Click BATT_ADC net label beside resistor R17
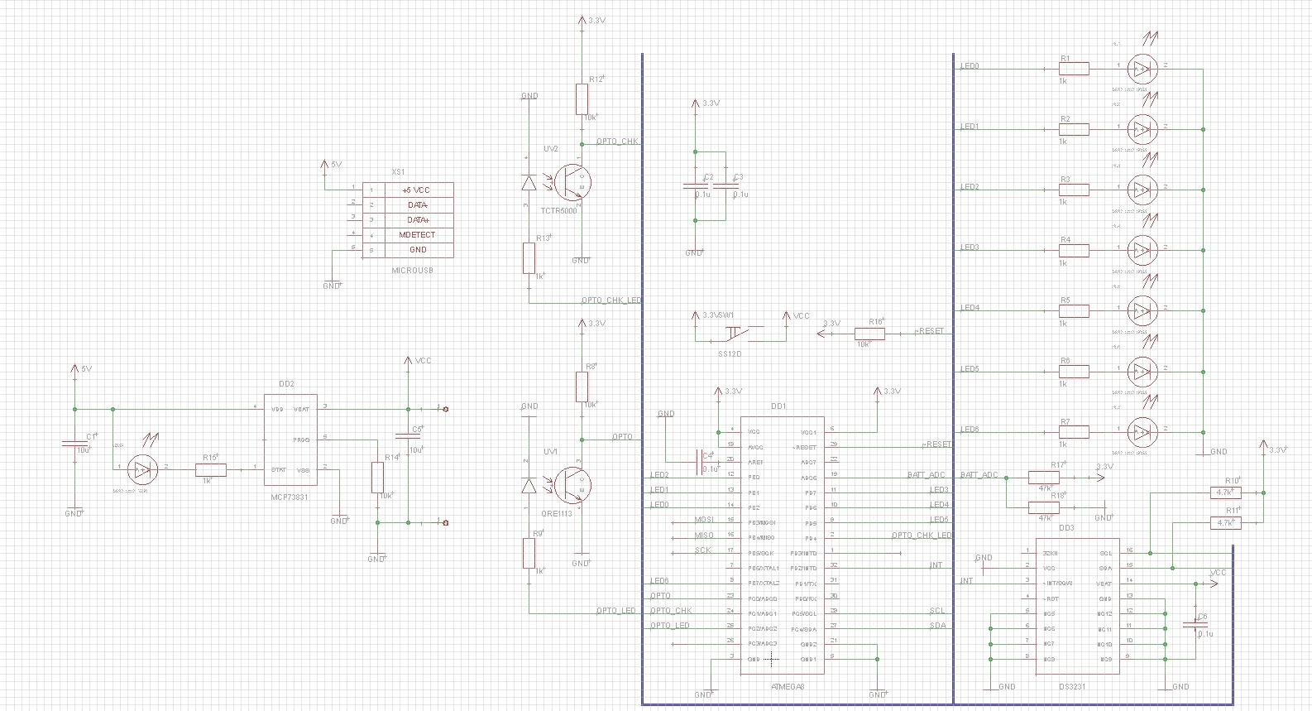Screen dimensions: 1312x711 point(979,475)
